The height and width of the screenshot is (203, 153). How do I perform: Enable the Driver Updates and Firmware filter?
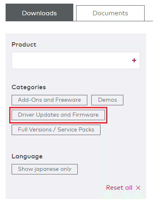click(58, 115)
